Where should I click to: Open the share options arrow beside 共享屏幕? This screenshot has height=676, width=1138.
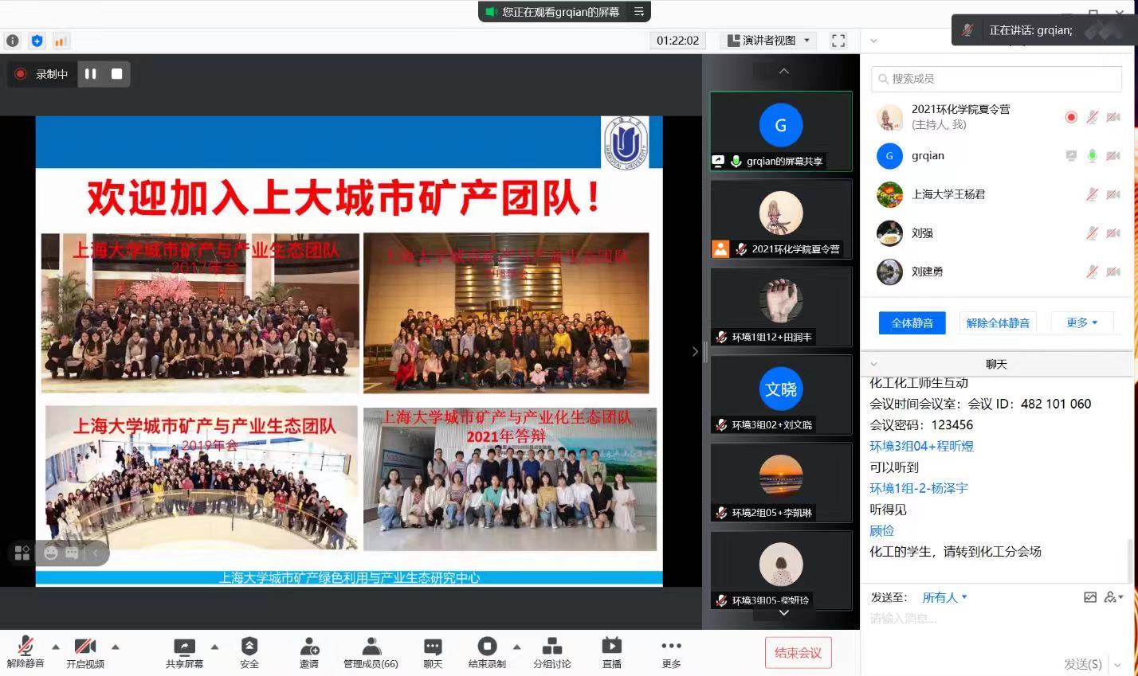pos(214,647)
